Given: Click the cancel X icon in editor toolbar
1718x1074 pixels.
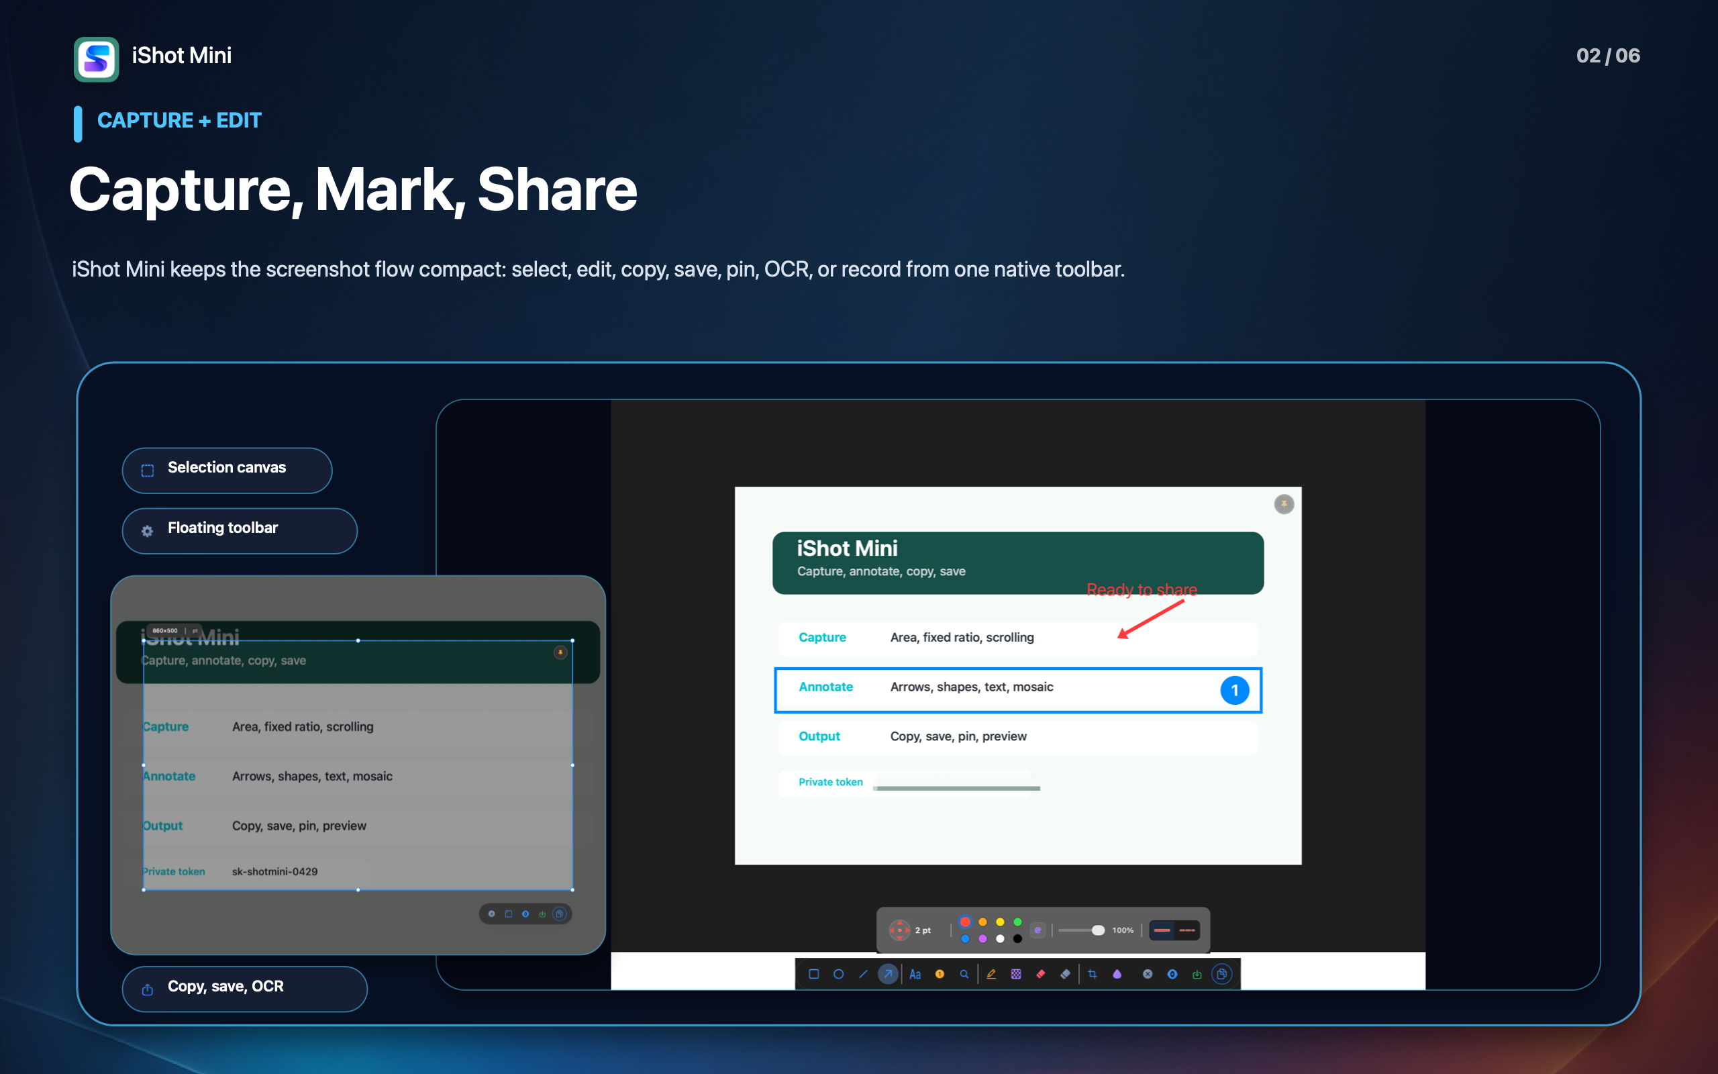Looking at the screenshot, I should coord(1147,974).
